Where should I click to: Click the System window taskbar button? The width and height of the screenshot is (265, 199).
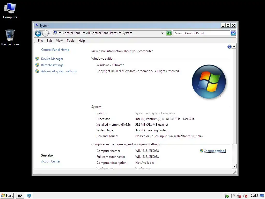tap(29, 196)
